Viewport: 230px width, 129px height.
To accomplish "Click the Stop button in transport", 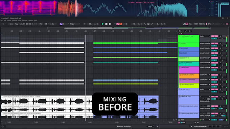I will (106, 24).
